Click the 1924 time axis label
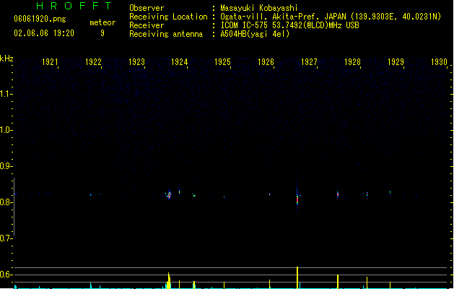 pyautogui.click(x=180, y=61)
